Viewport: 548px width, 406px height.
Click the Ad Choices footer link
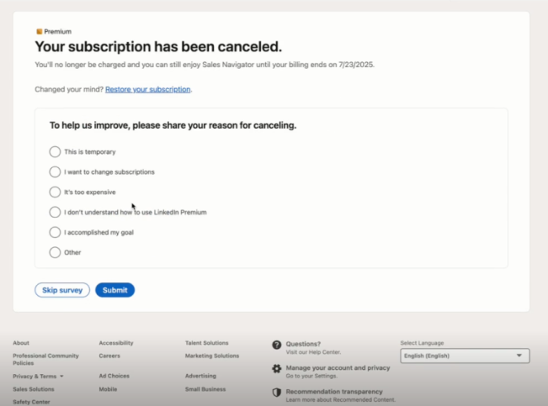[114, 376]
